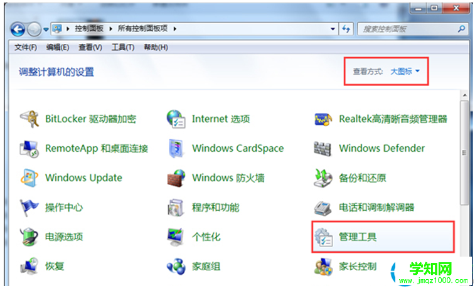
Task: Click the 管理工具 link text
Action: tap(358, 237)
